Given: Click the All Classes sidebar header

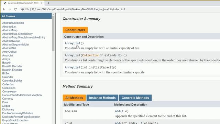Looking at the screenshot, I should click(26, 16).
